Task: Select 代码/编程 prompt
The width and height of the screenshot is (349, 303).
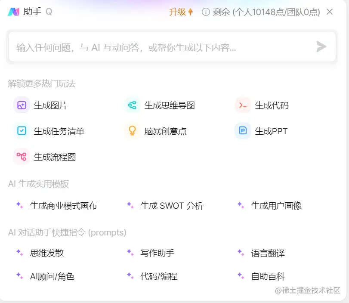Action: click(159, 276)
